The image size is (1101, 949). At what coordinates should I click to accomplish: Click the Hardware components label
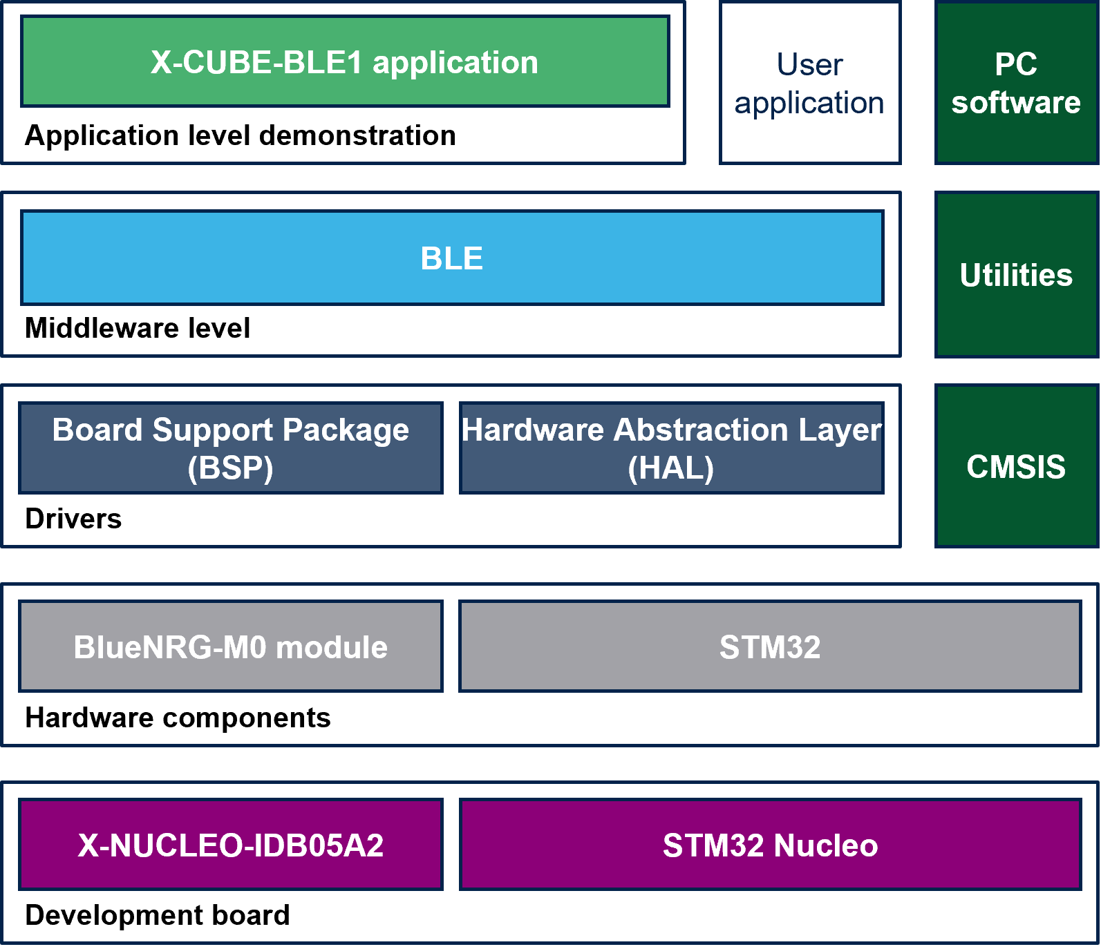[178, 718]
